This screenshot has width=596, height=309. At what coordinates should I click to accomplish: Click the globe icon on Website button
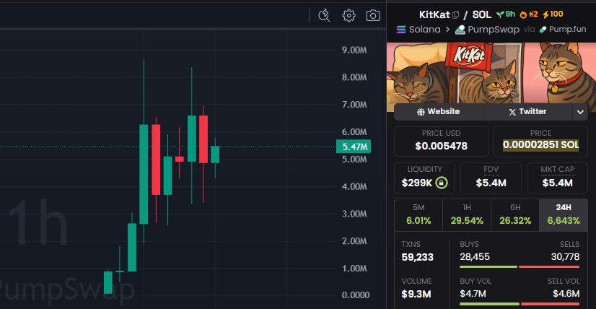[x=421, y=112]
